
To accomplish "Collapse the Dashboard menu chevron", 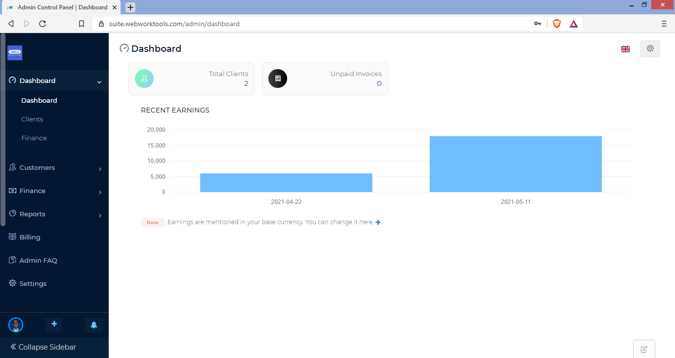I will pos(99,82).
